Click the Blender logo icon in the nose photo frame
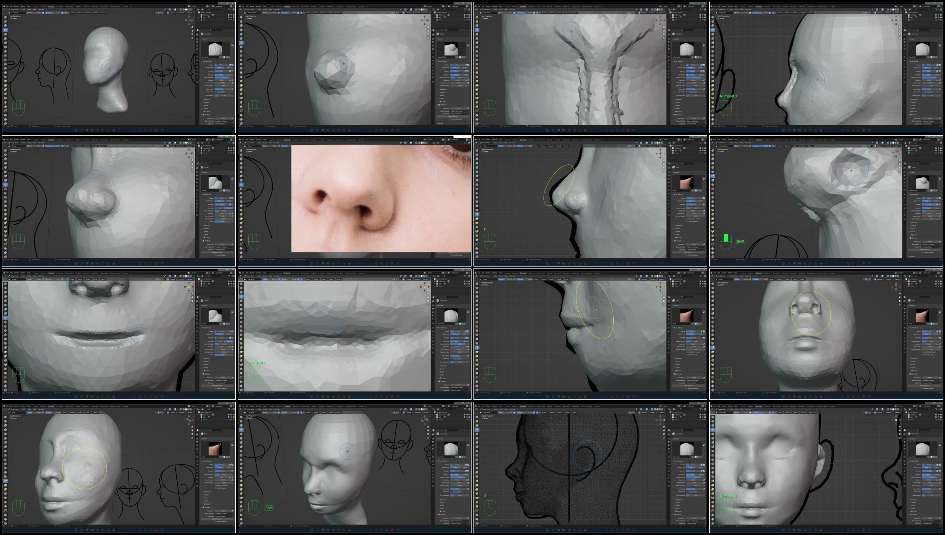The image size is (945, 535). (240, 139)
